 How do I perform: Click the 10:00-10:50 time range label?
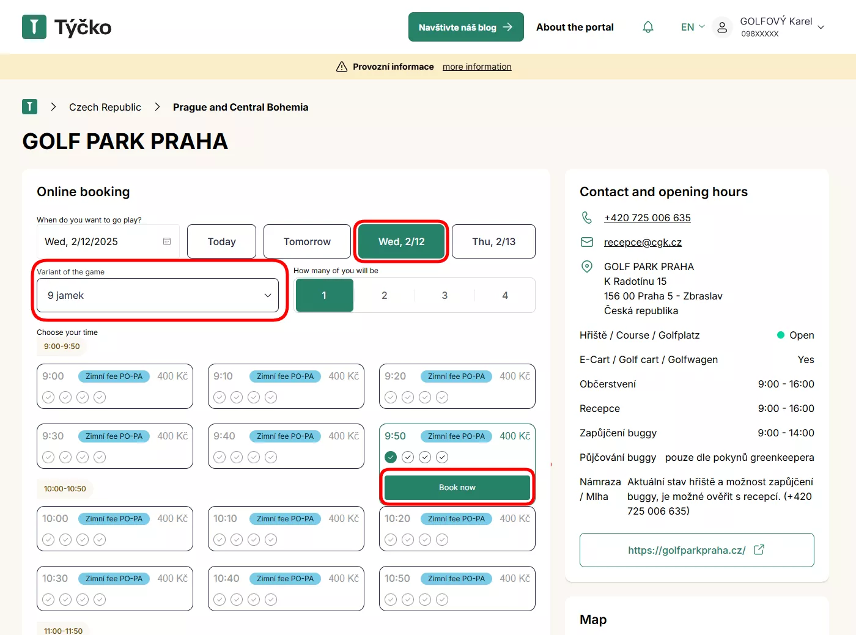pyautogui.click(x=65, y=488)
